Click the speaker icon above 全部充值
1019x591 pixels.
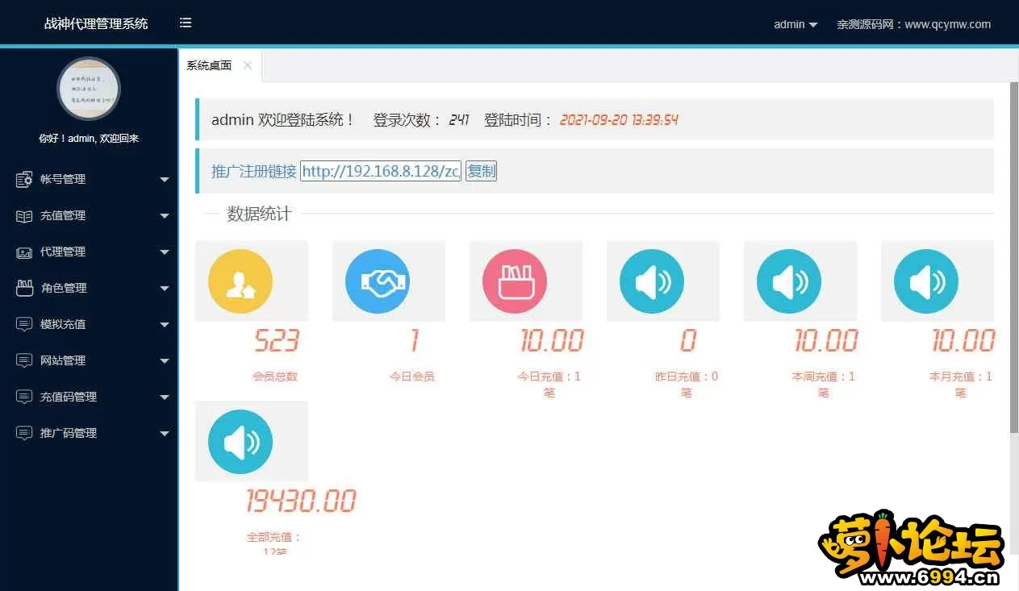click(x=240, y=442)
